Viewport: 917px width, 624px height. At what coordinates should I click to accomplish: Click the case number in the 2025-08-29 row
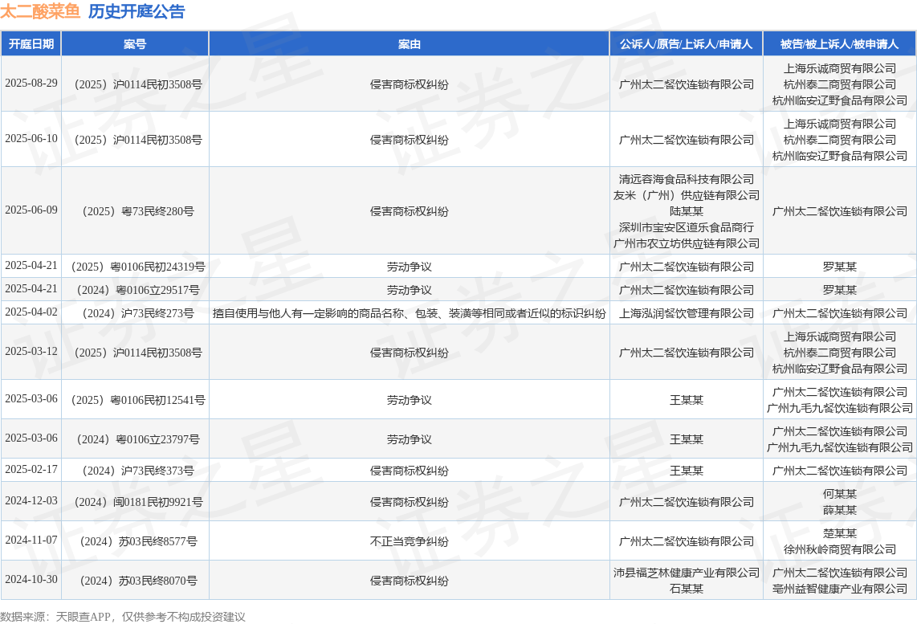(138, 84)
